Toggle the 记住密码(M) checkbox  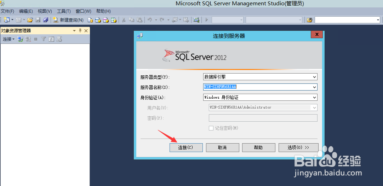[211, 128]
